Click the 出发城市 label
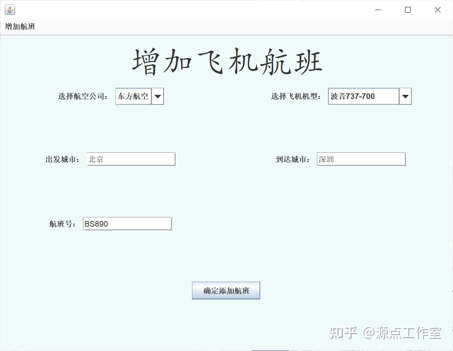 coord(63,159)
